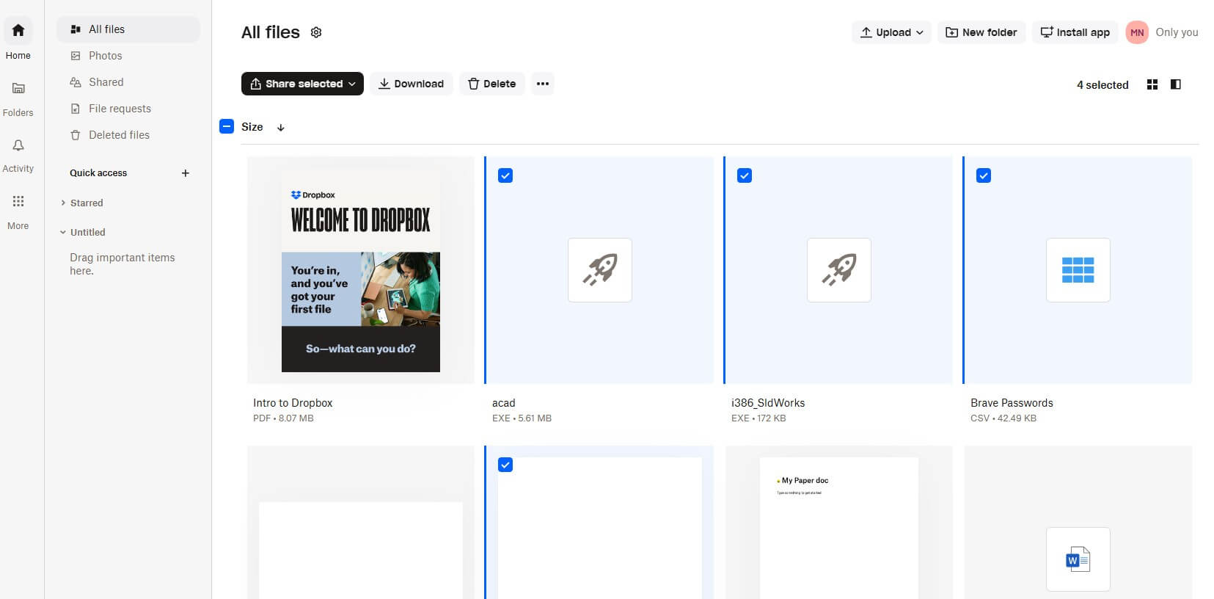Select All files in sidebar
The width and height of the screenshot is (1214, 599).
coord(128,29)
